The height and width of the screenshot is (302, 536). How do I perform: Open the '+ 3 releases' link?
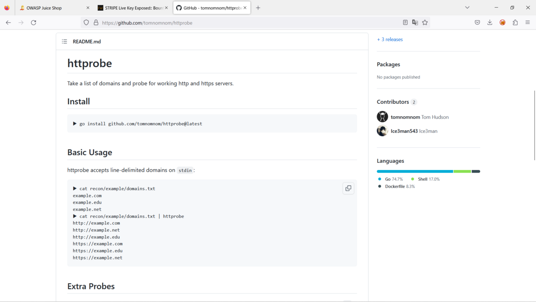[x=389, y=39]
